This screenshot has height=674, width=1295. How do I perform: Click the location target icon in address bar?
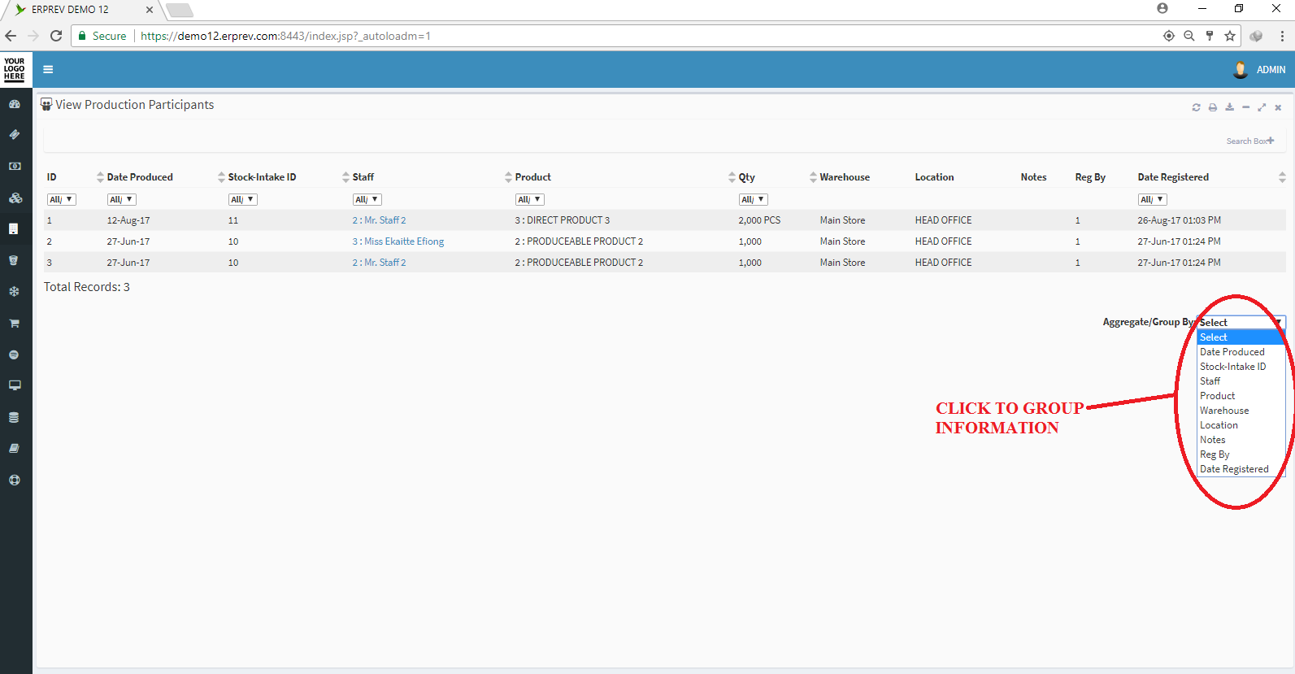(1169, 36)
